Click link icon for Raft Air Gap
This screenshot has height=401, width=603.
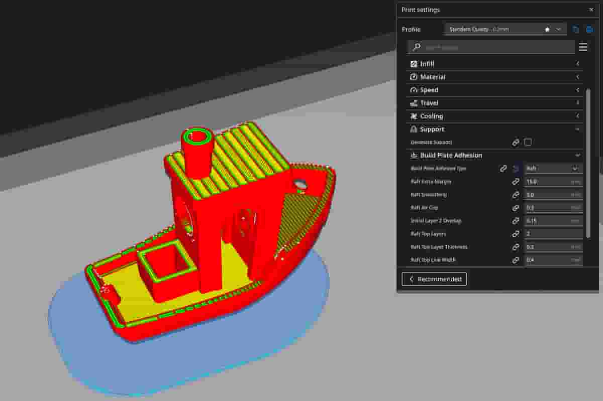pos(516,208)
